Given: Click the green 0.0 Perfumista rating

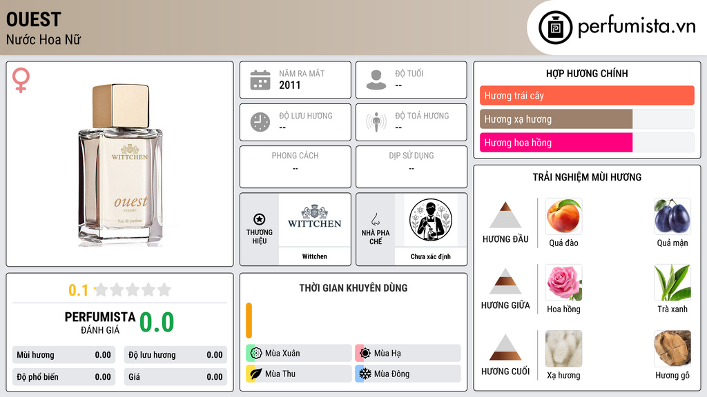Looking at the screenshot, I should click(157, 323).
